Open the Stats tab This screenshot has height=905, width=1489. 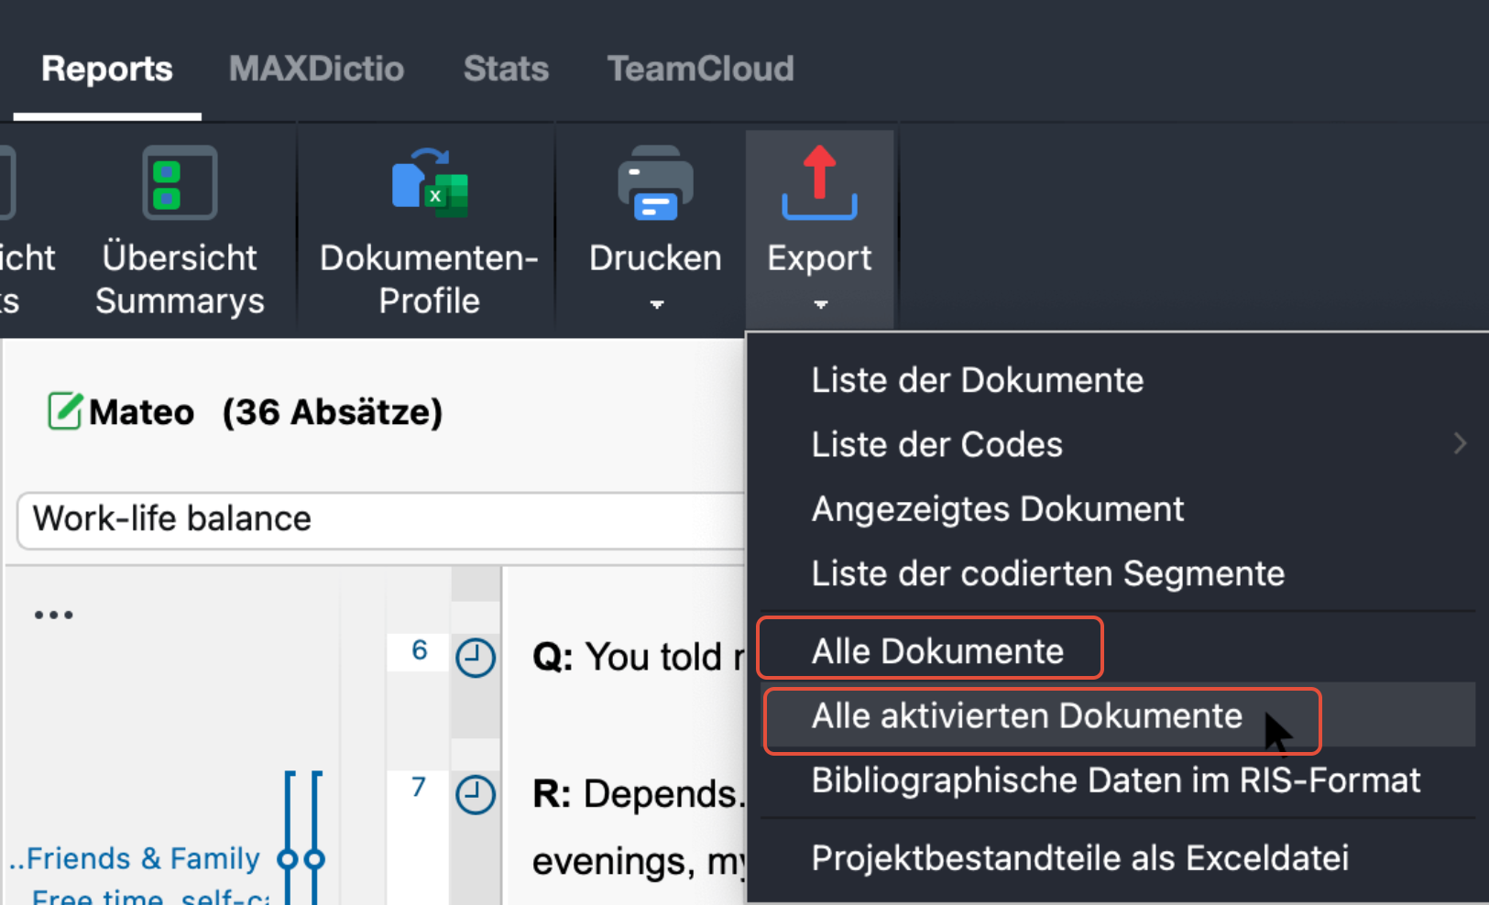tap(506, 70)
